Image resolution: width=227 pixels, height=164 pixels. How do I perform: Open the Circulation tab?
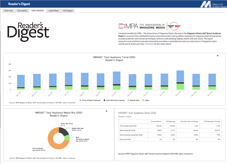(x=22, y=11)
